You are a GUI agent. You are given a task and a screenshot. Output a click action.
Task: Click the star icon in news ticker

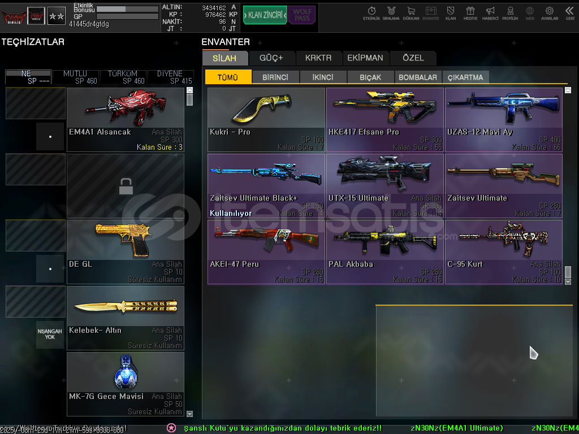(171, 428)
